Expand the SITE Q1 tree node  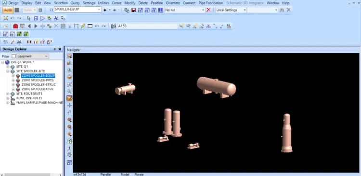point(8,67)
